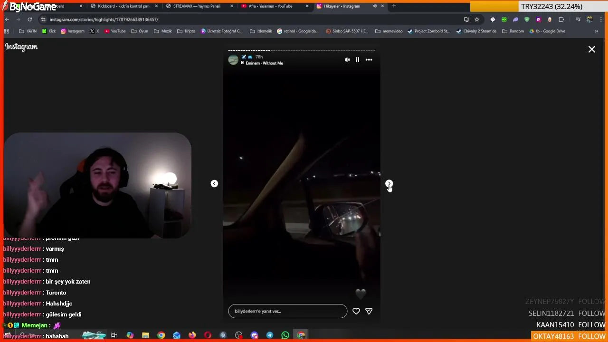This screenshot has width=608, height=342.
Task: Expand the Müzik bookmark folder
Action: click(163, 31)
